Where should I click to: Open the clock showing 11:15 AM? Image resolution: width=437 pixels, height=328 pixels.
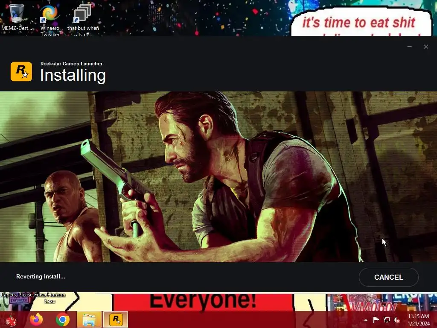pyautogui.click(x=418, y=320)
